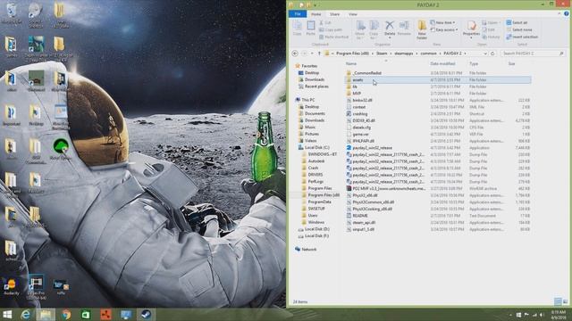Expand the address bar history dropdown

pyautogui.click(x=484, y=53)
